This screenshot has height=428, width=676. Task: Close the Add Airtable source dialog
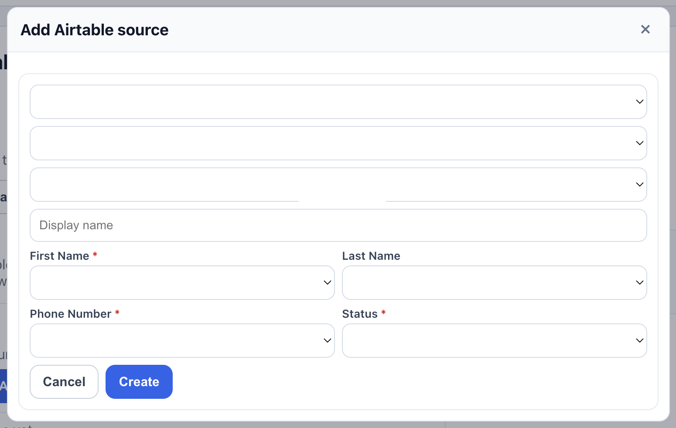645,29
